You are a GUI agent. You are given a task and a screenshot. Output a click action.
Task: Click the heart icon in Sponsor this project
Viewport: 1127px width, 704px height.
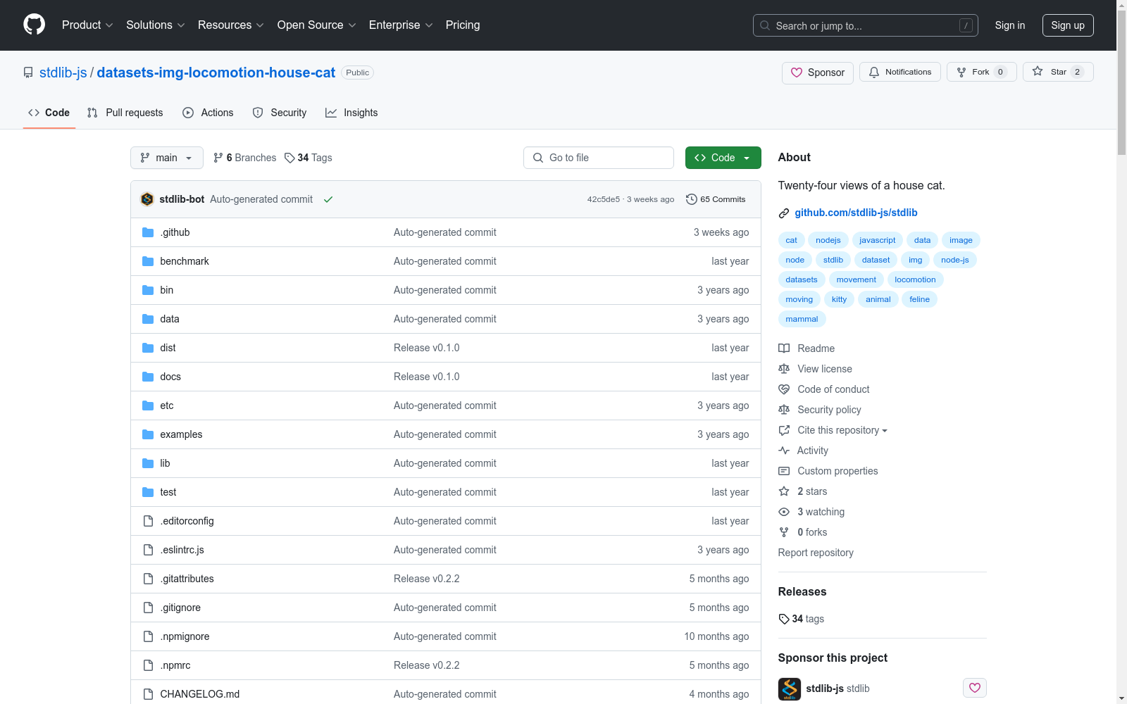point(975,688)
